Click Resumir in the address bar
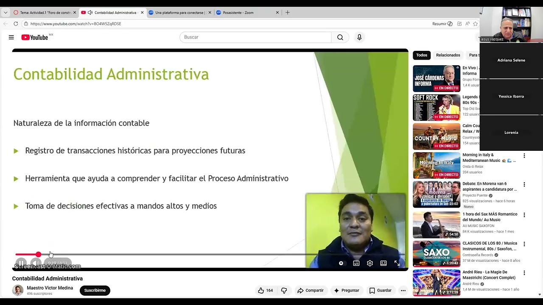543x305 pixels. coord(442,24)
